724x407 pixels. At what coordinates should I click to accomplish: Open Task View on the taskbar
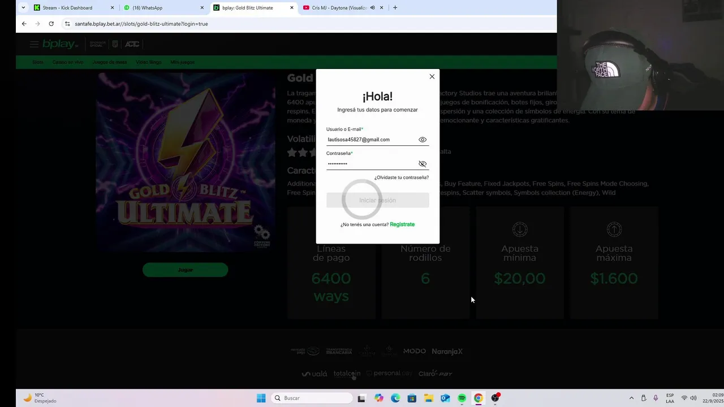pos(362,398)
